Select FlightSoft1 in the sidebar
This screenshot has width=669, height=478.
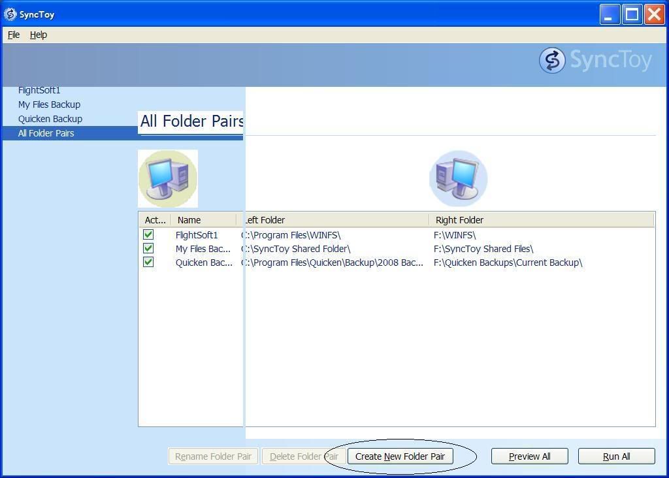click(x=39, y=90)
